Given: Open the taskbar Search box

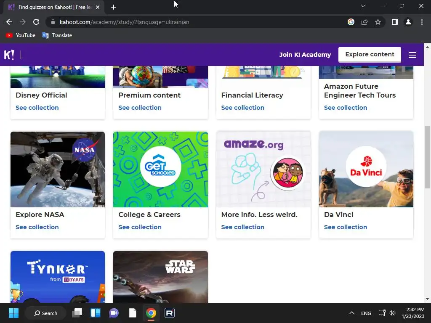Looking at the screenshot, I should coord(45,313).
